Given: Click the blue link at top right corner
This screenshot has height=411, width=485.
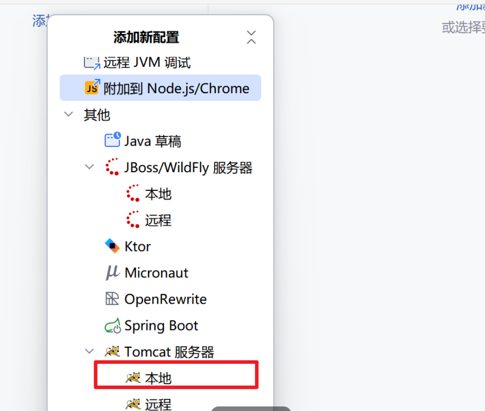Looking at the screenshot, I should pyautogui.click(x=471, y=7).
